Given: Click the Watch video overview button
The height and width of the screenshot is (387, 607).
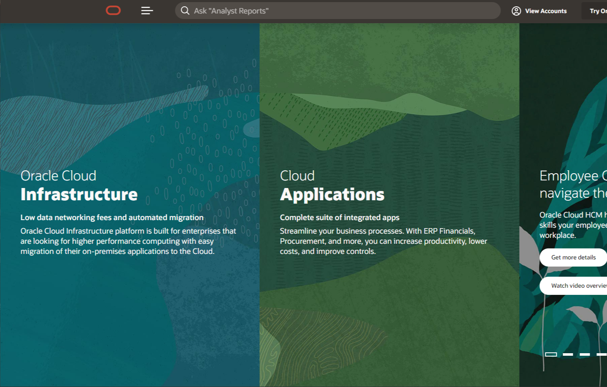Looking at the screenshot, I should (573, 286).
